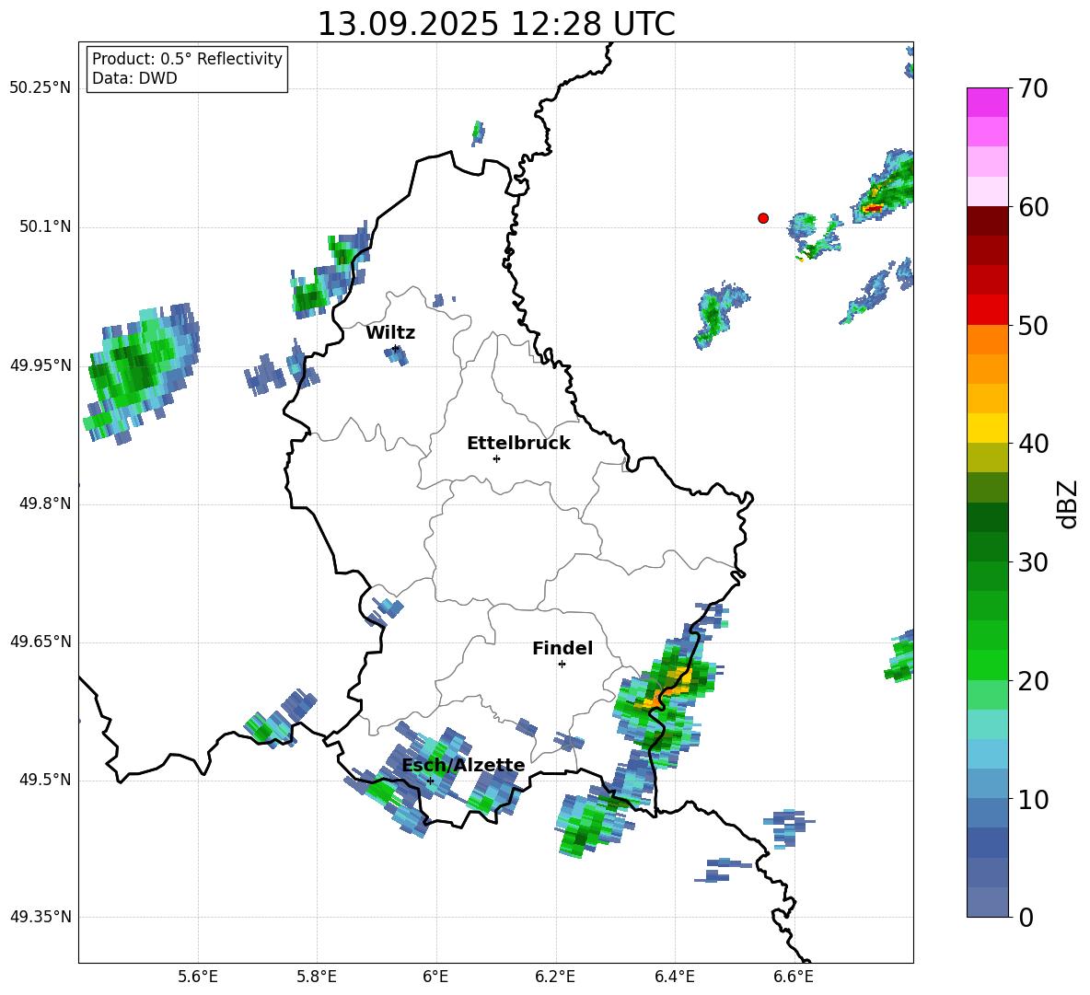Select the Ettelbruck city label
The image size is (1090, 995).
pyautogui.click(x=518, y=444)
